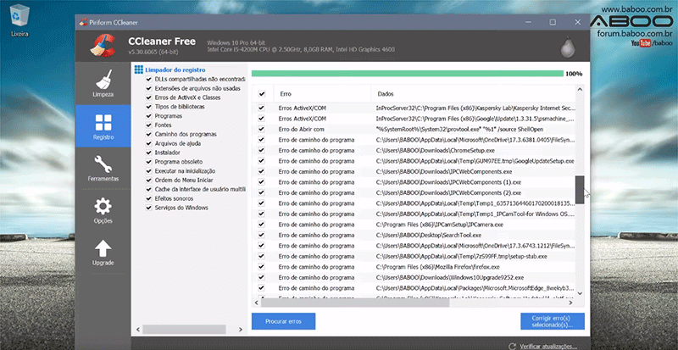The height and width of the screenshot is (350, 678).
Task: Toggle Programa obsoleto checkbox
Action: click(x=149, y=162)
